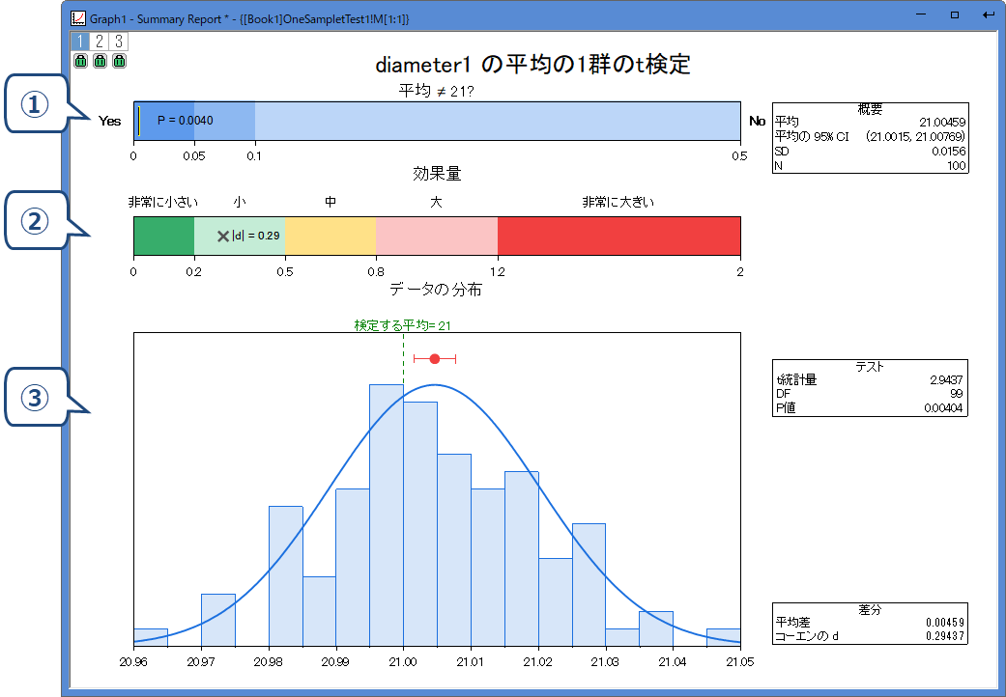Image resolution: width=1006 pixels, height=697 pixels.
Task: Pick the dark green 非常に小さい effect segment
Action: (x=163, y=236)
